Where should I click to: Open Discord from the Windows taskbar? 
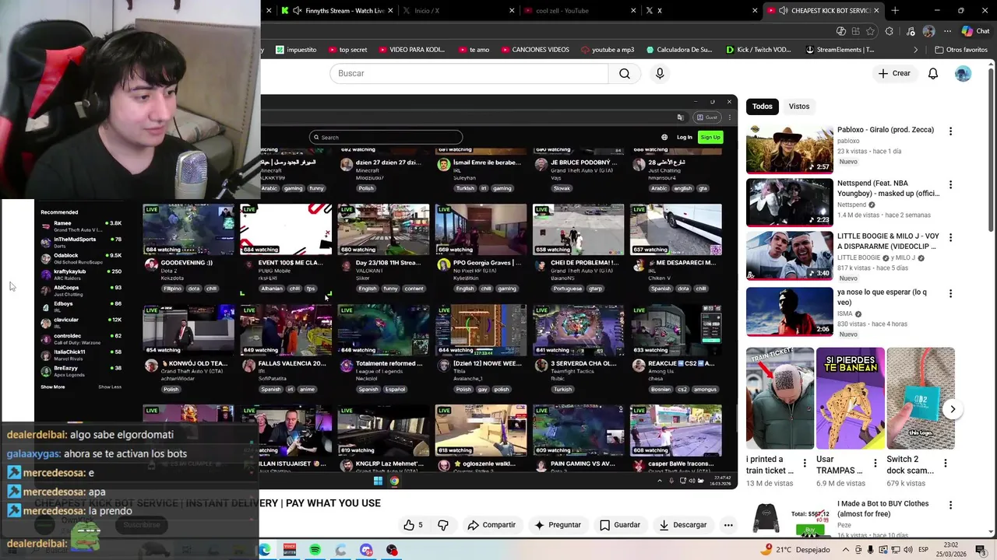pos(366,550)
